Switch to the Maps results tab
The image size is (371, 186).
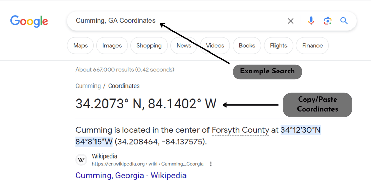(x=80, y=46)
